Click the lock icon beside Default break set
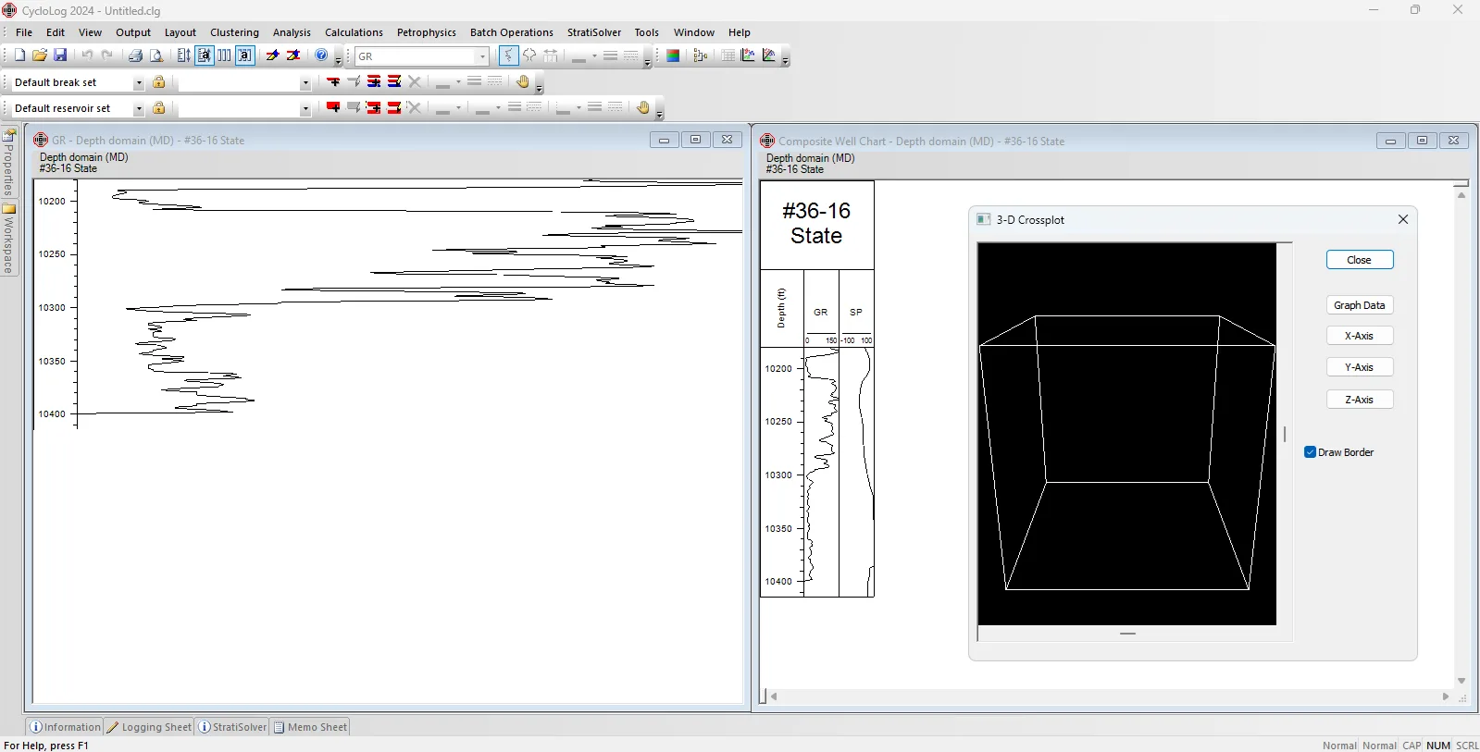1480x752 pixels. 159,82
